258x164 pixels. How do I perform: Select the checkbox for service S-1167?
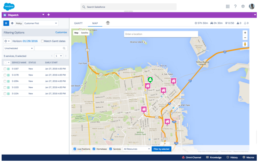[5, 69]
